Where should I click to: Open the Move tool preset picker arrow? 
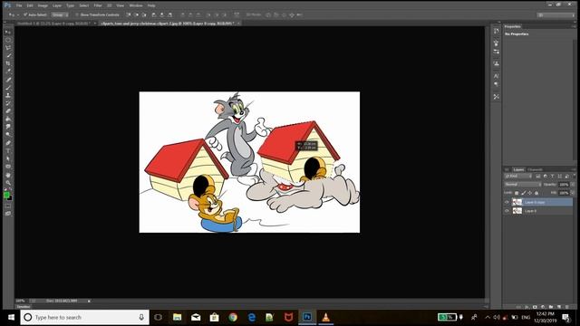coord(18,14)
